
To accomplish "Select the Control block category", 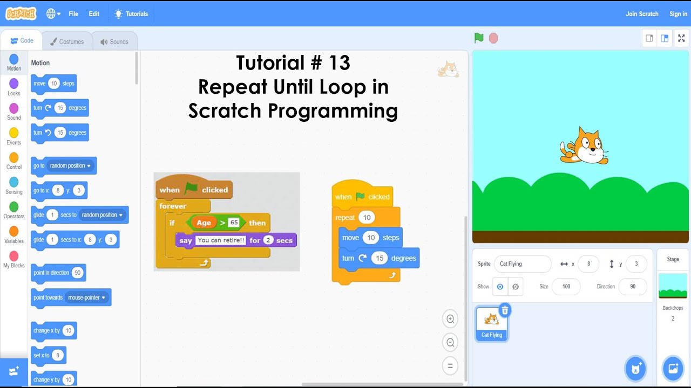I will [x=14, y=161].
